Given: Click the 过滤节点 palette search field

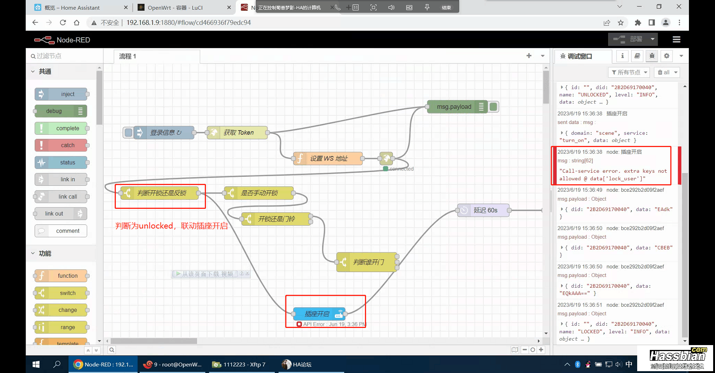Looking at the screenshot, I should (64, 56).
